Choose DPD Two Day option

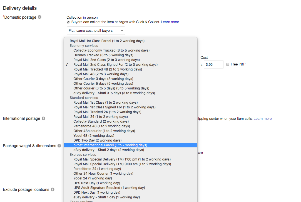[x=131, y=140]
